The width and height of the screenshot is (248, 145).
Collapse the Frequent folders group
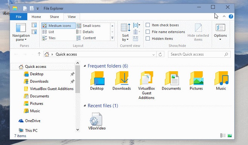[85, 66]
